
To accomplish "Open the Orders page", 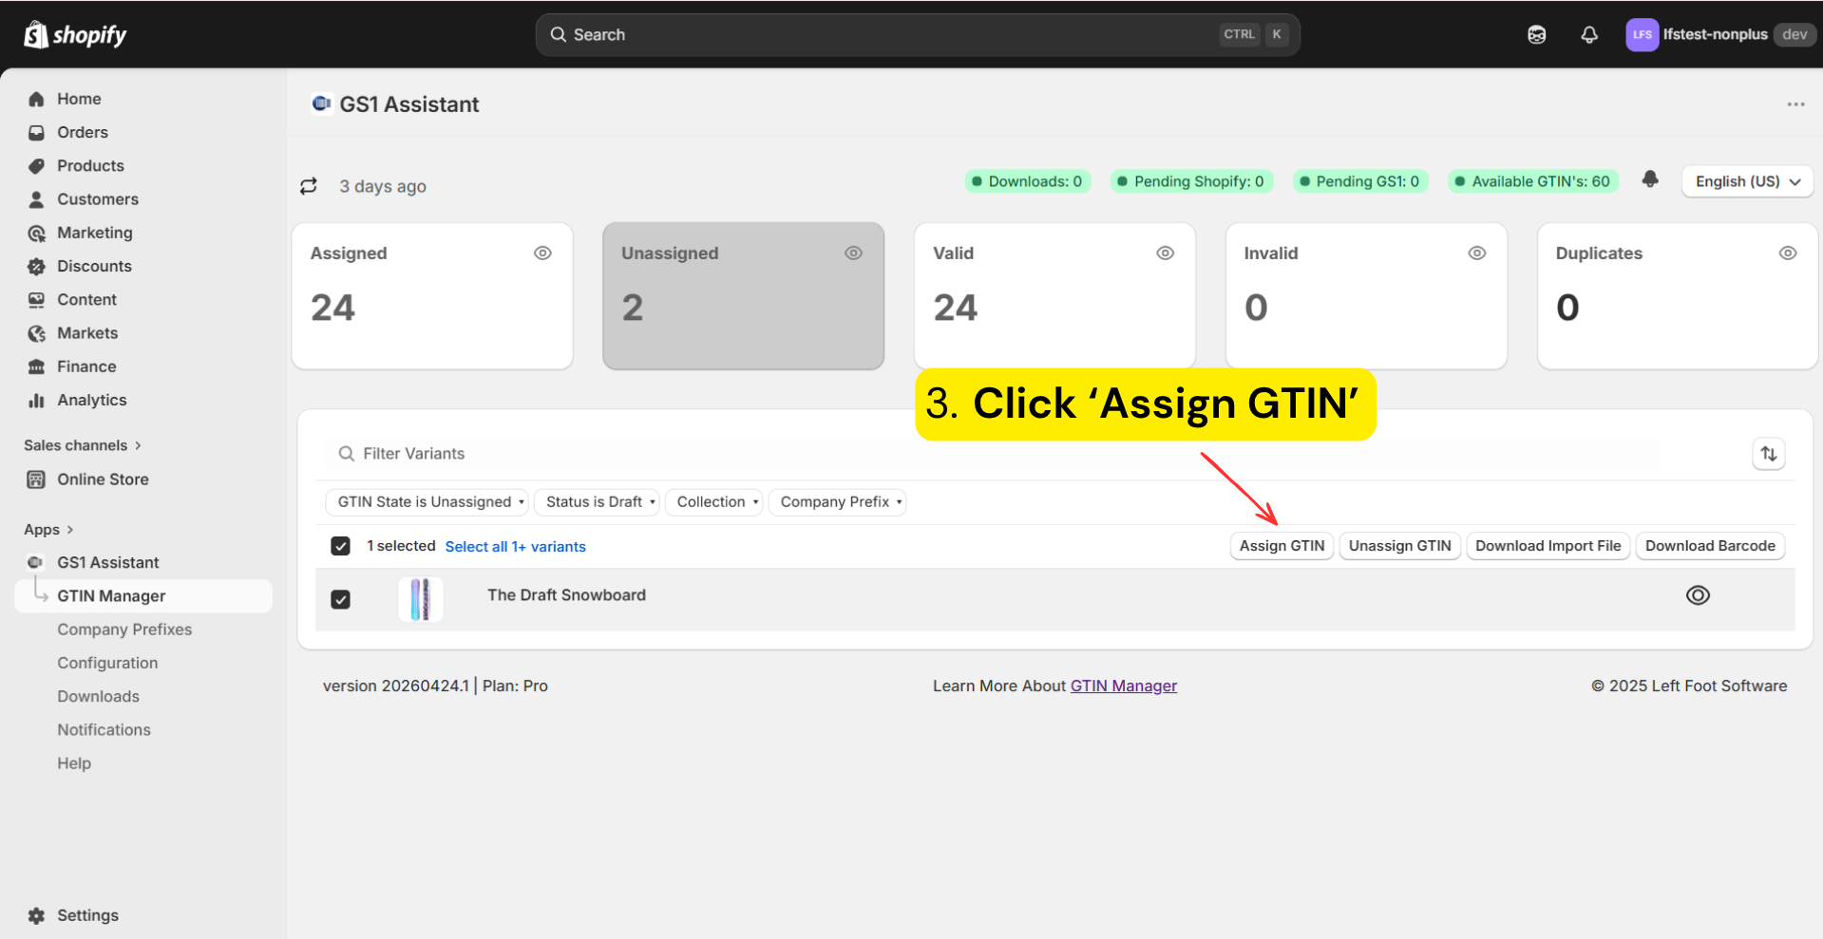I will point(82,132).
